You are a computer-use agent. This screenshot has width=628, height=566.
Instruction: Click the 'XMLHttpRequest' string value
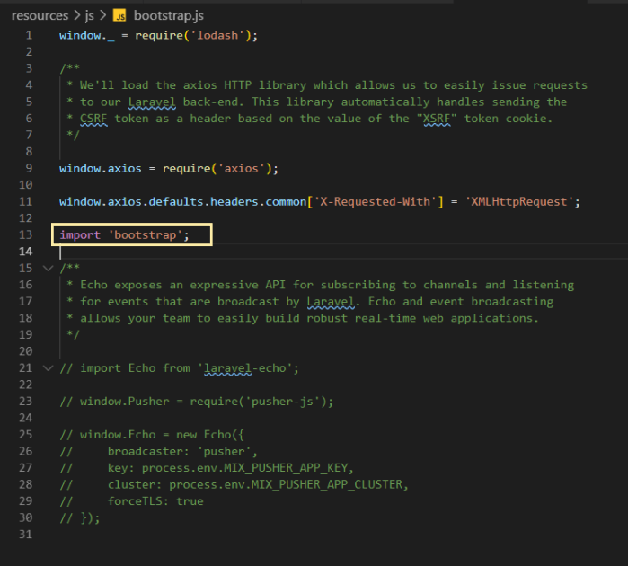point(522,201)
